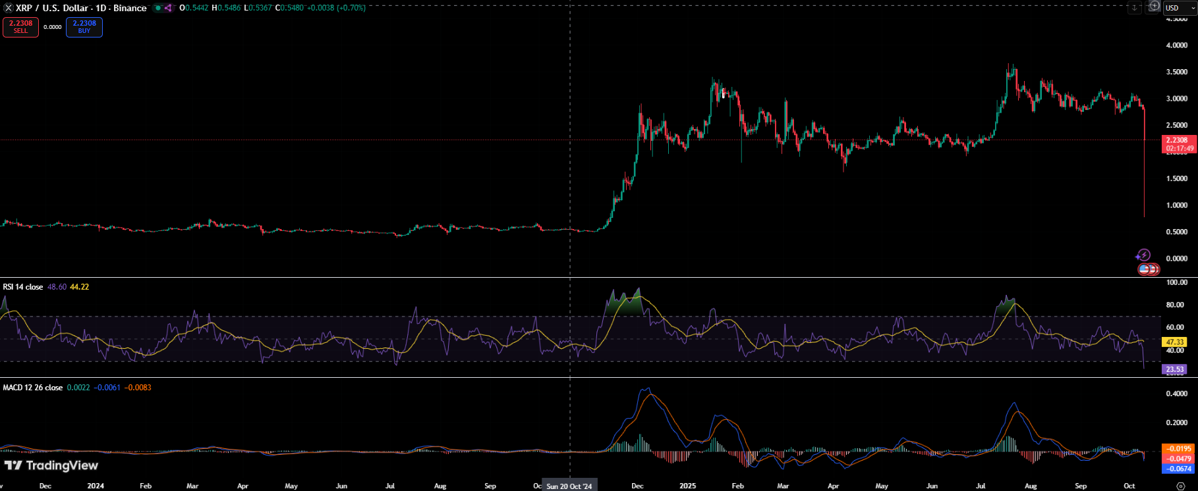Screen dimensions: 1198x491
Task: Click the purple data connection icon
Action: [168, 8]
